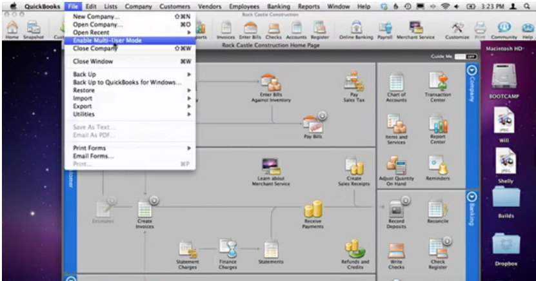Toggle the Guide Me switch

pos(466,57)
